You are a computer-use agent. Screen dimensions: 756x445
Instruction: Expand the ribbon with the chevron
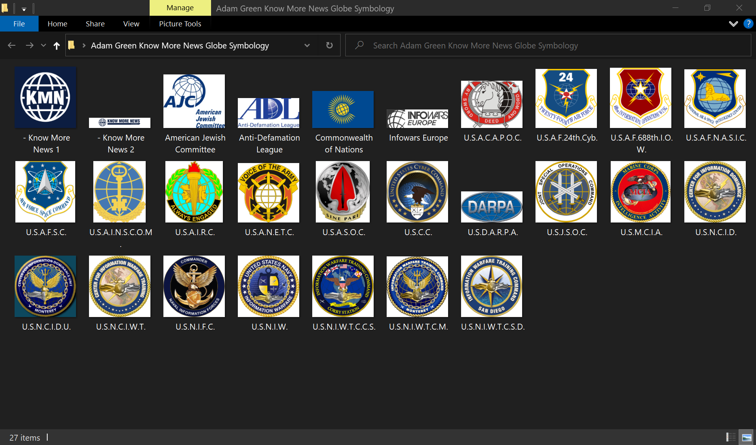click(x=733, y=24)
